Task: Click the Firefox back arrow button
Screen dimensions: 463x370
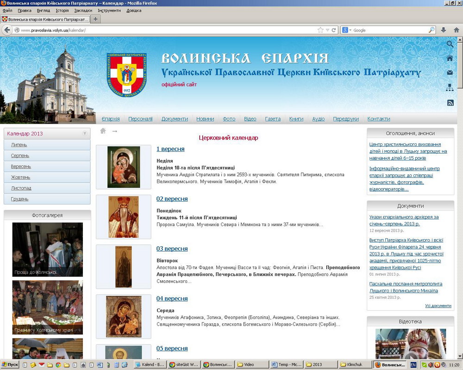Action: click(7, 30)
